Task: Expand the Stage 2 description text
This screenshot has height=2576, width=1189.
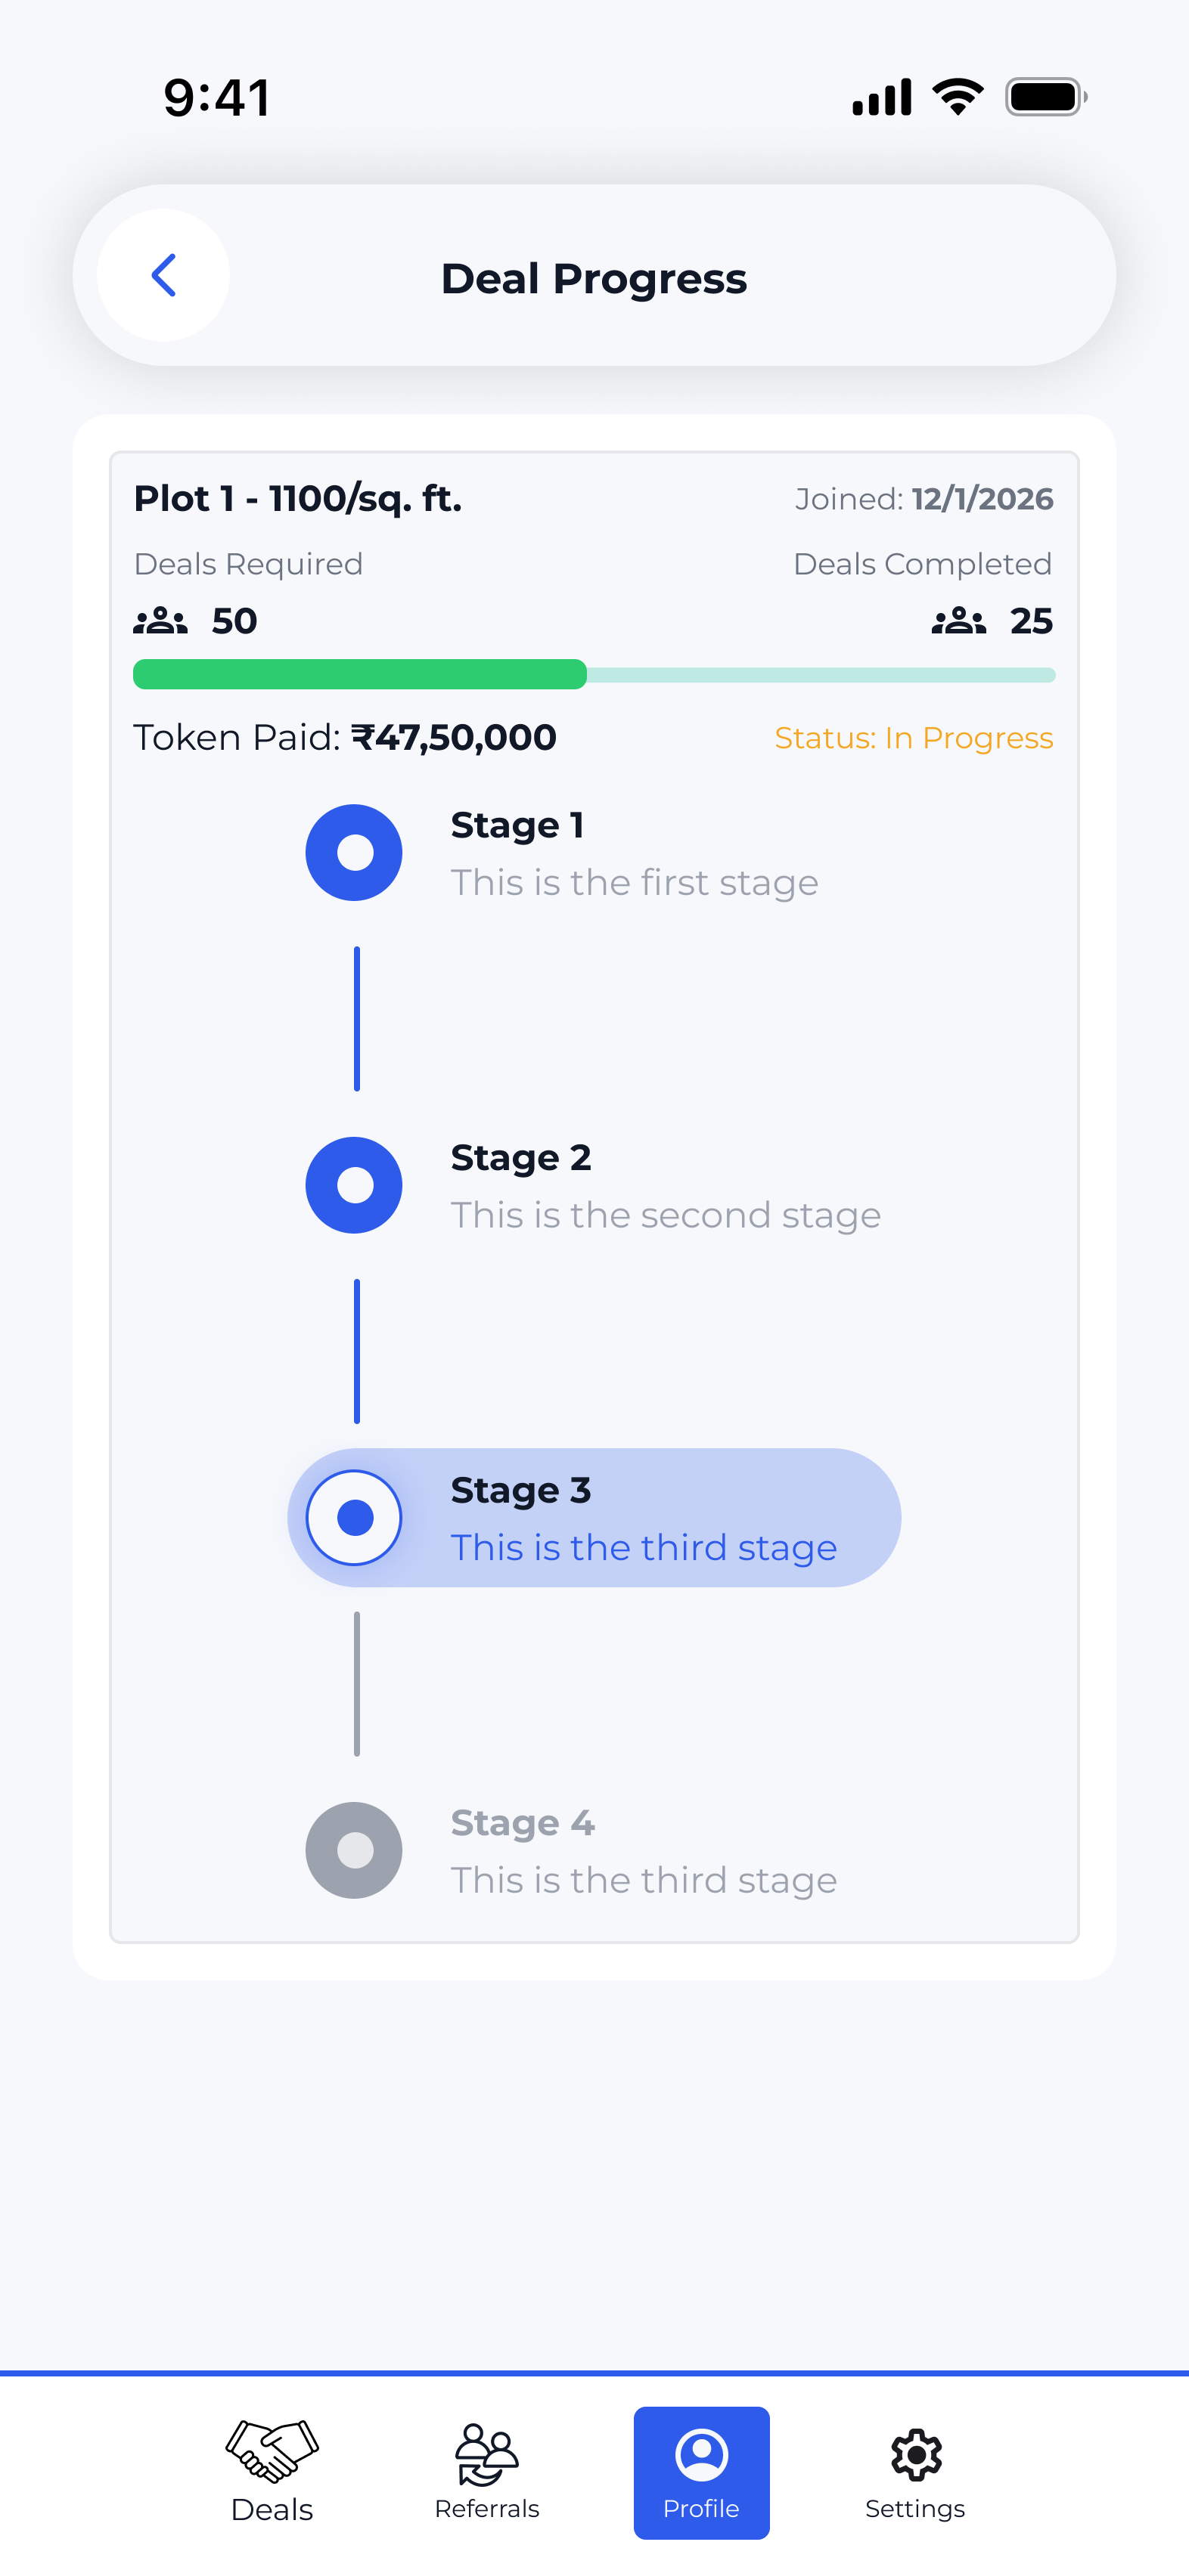Action: click(x=665, y=1214)
